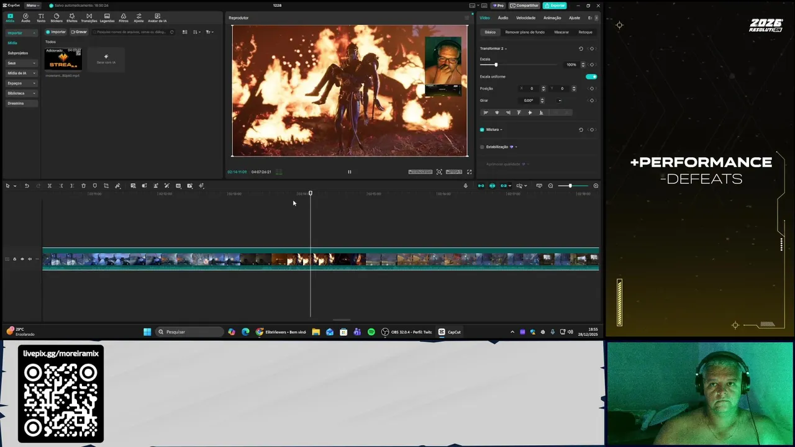Viewport: 795px width, 447px height.
Task: Open the Filtros tab
Action: (x=123, y=18)
